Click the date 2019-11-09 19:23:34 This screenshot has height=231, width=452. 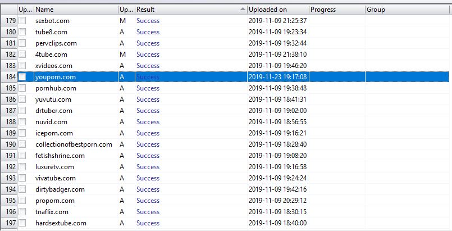tap(277, 32)
